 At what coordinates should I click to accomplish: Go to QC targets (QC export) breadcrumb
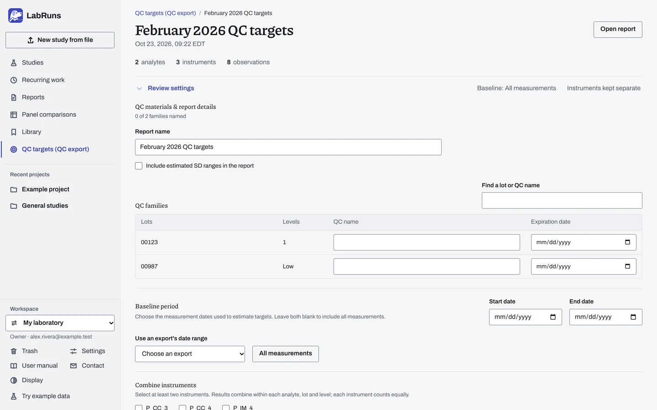[x=165, y=13]
